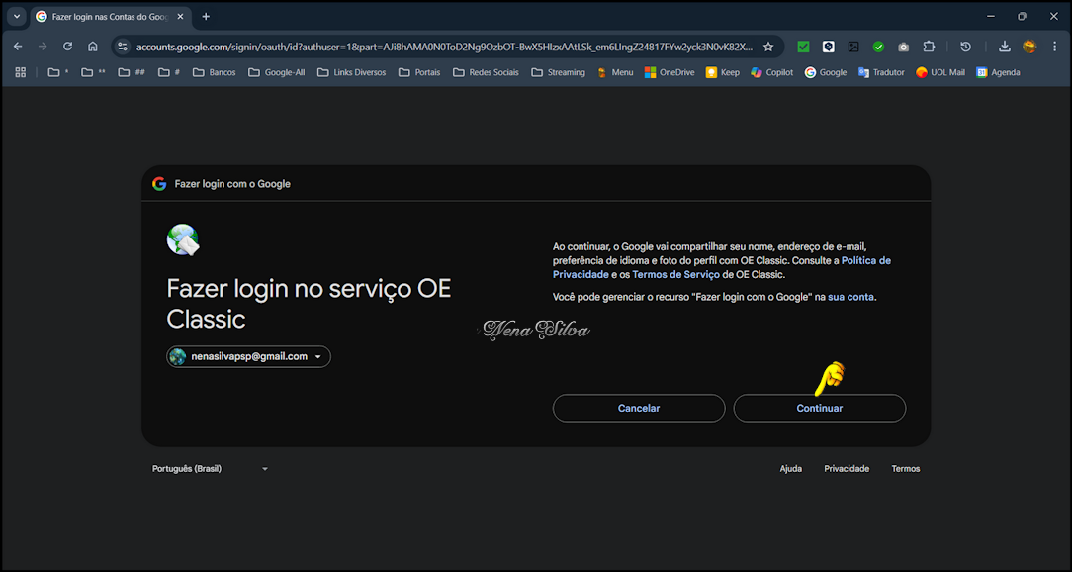Open the Redes Sociais bookmarks folder
This screenshot has width=1072, height=572.
coord(486,72)
